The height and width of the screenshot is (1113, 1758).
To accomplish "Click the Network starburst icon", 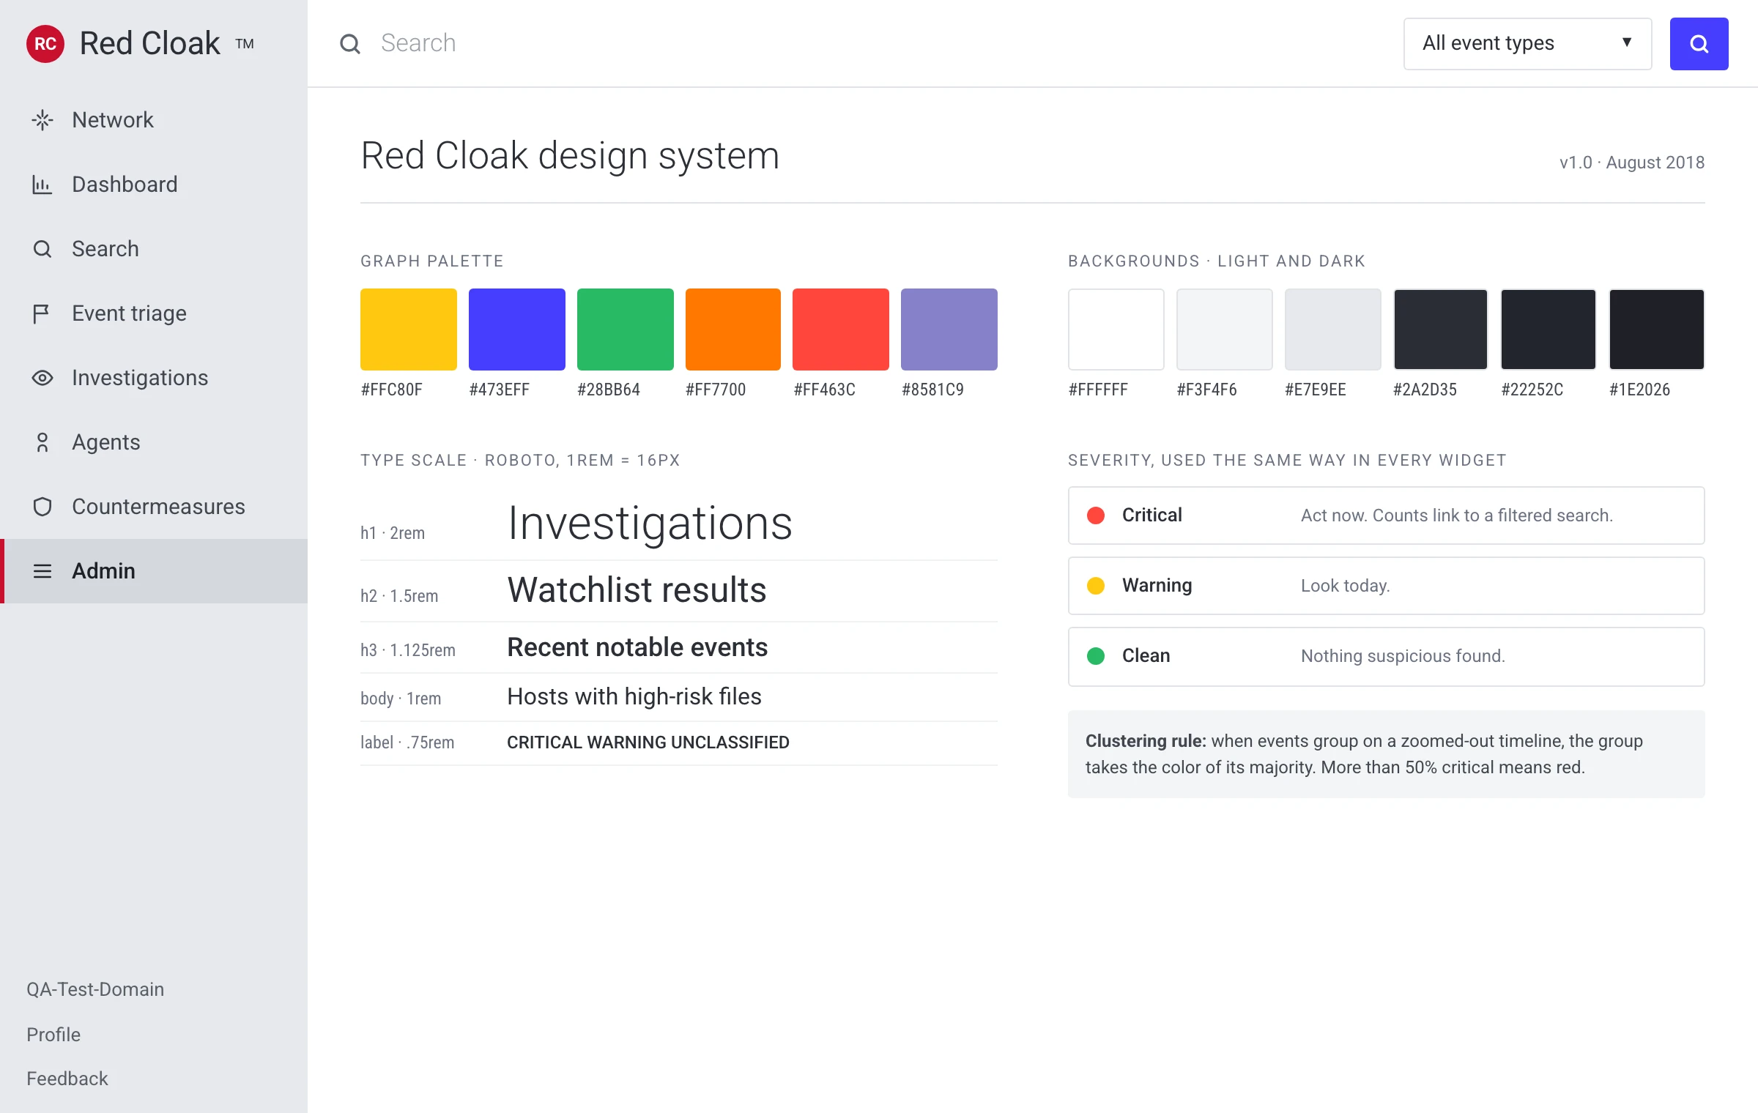I will (x=42, y=120).
